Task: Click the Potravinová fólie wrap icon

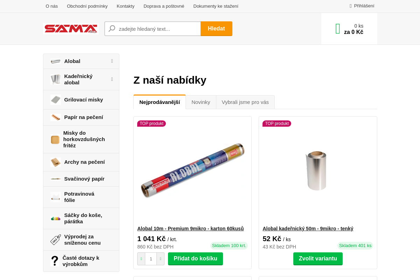Action: (x=55, y=197)
